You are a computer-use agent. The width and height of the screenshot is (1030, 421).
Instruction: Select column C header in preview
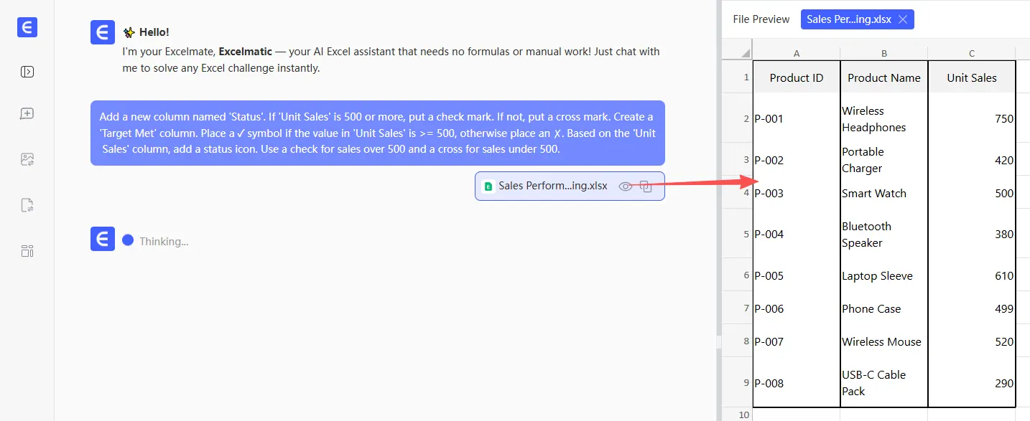pos(971,53)
